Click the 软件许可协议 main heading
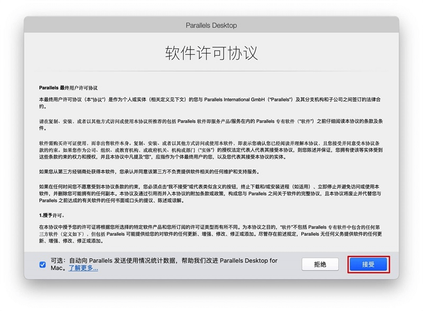Screen dimensions: 423x311 [211, 53]
